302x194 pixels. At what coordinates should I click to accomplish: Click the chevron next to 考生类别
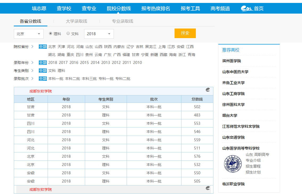(x=32, y=71)
